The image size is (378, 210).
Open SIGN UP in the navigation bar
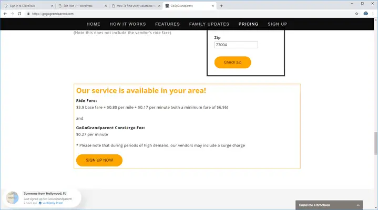tap(278, 24)
